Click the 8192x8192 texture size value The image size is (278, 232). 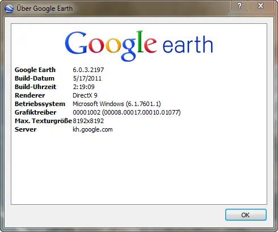tap(89, 121)
